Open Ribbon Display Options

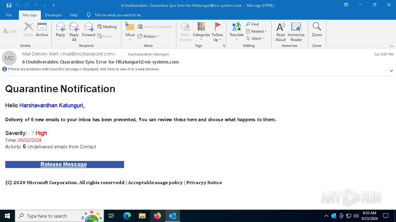346,5
